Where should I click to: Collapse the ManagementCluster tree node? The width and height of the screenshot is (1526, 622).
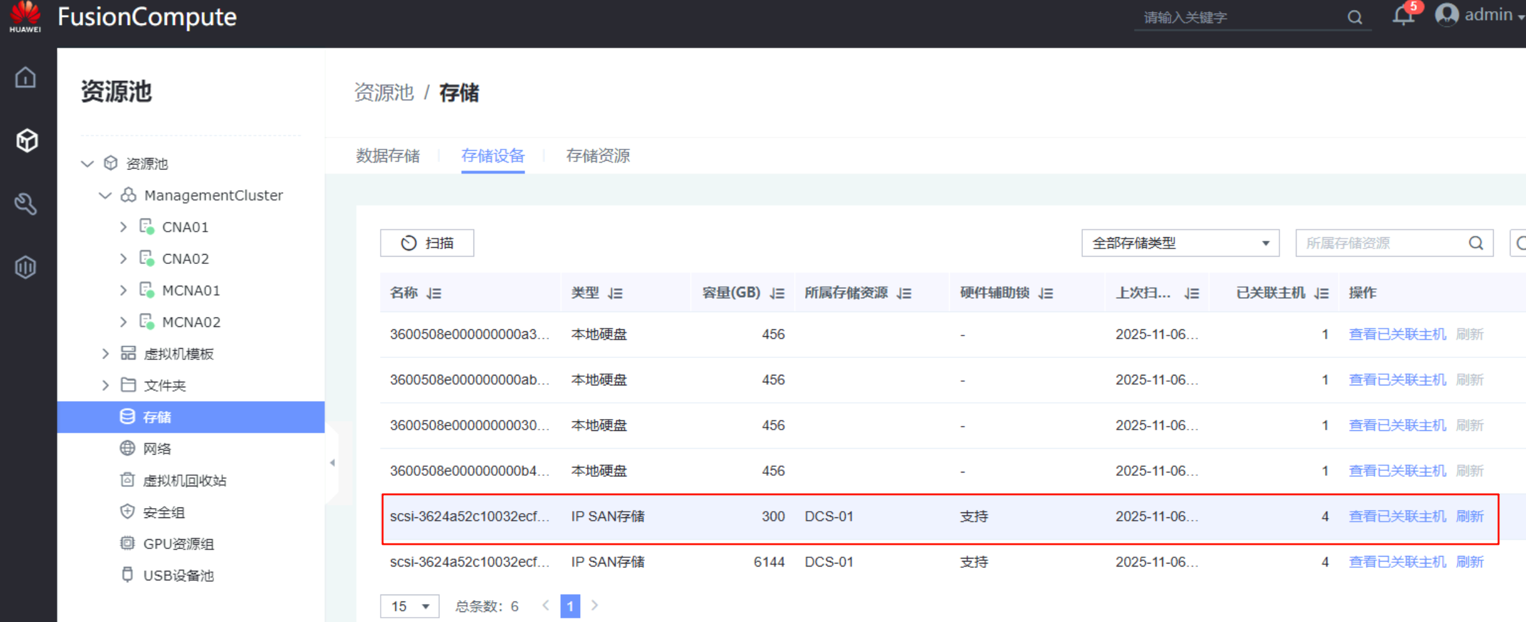105,196
